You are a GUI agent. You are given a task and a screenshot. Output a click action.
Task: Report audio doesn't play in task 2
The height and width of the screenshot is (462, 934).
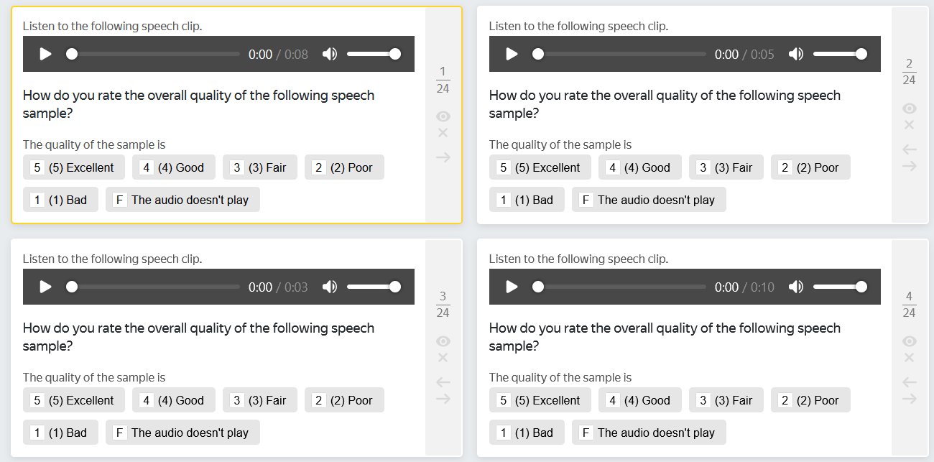point(648,200)
